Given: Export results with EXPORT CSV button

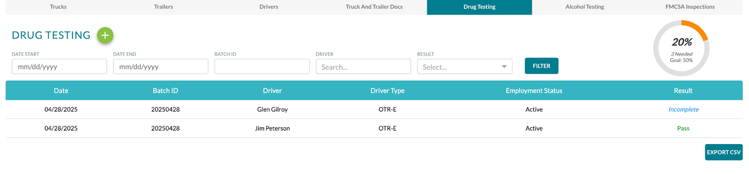Looking at the screenshot, I should tap(724, 152).
